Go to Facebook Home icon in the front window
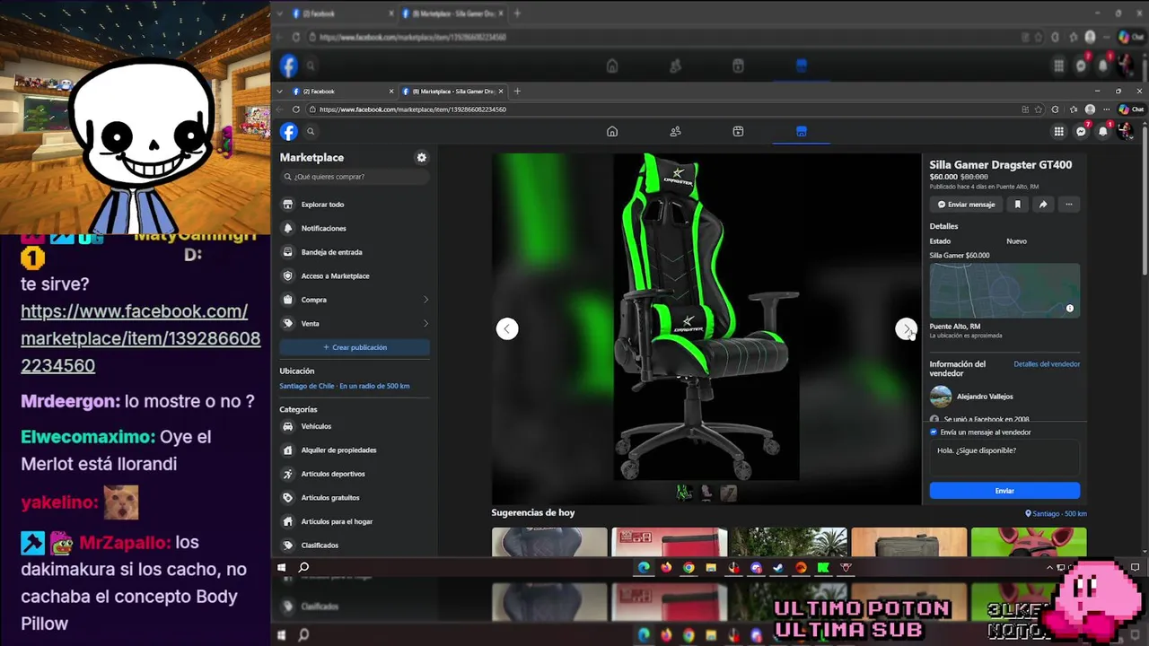This screenshot has width=1149, height=646. (x=612, y=132)
